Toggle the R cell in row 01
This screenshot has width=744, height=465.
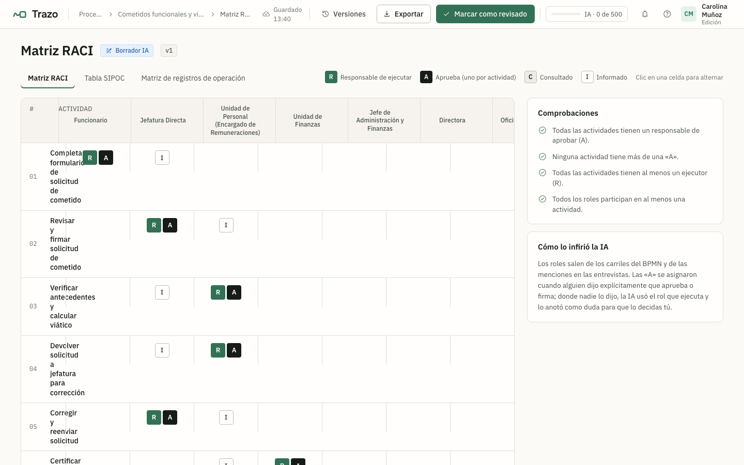click(x=90, y=158)
